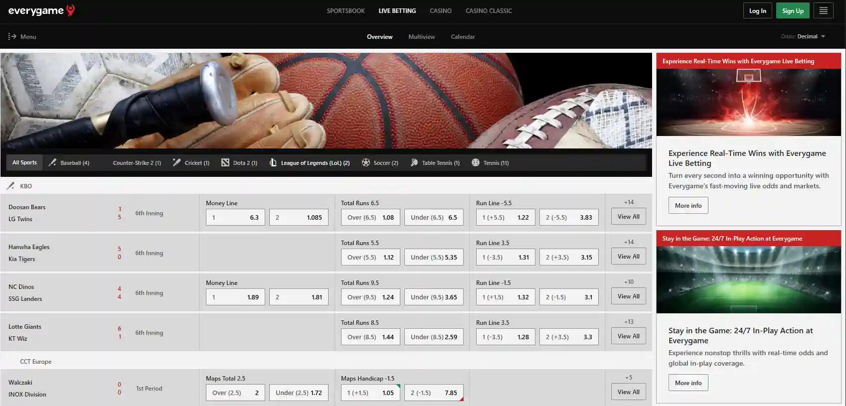The image size is (846, 406).
Task: Click the everygame logo
Action: (41, 10)
